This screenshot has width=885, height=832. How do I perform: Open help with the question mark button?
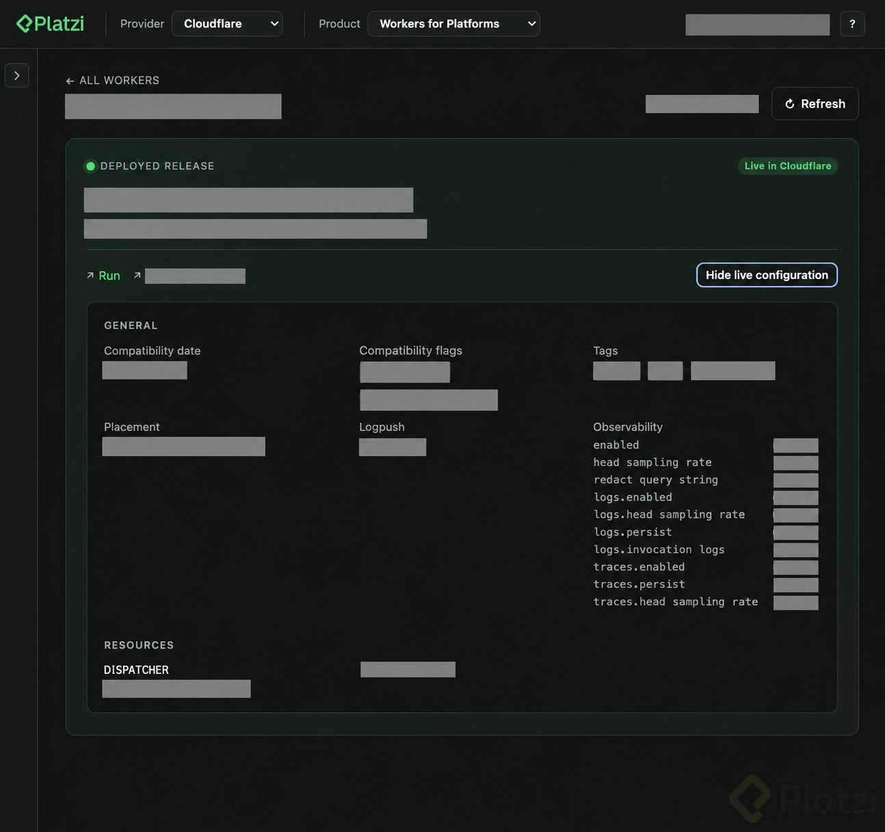852,24
